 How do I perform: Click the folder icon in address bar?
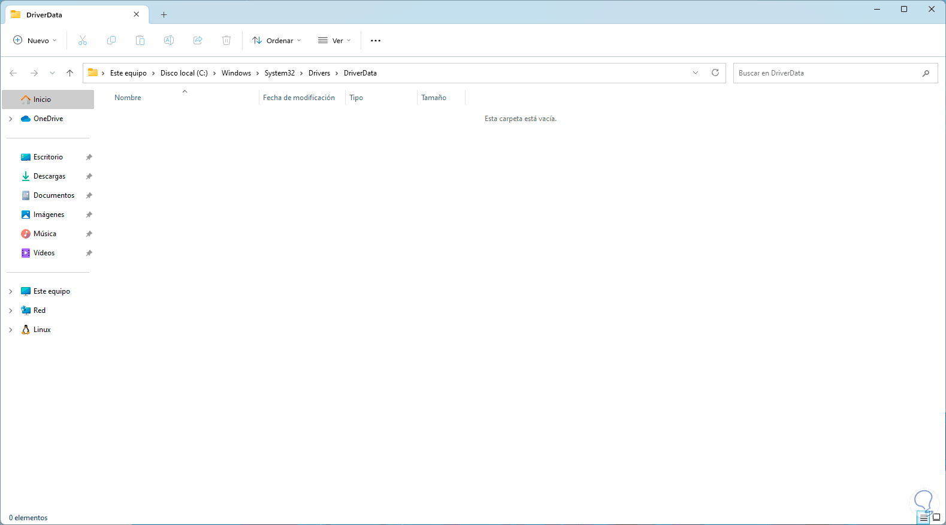click(x=93, y=73)
